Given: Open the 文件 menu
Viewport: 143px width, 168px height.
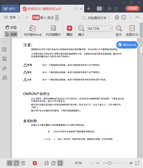Looking at the screenshot, I should point(10,17).
